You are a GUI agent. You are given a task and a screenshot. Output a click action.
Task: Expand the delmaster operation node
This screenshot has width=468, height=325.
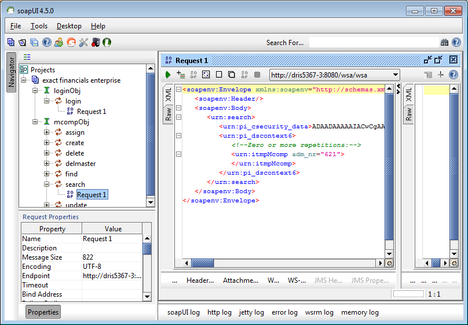point(46,163)
